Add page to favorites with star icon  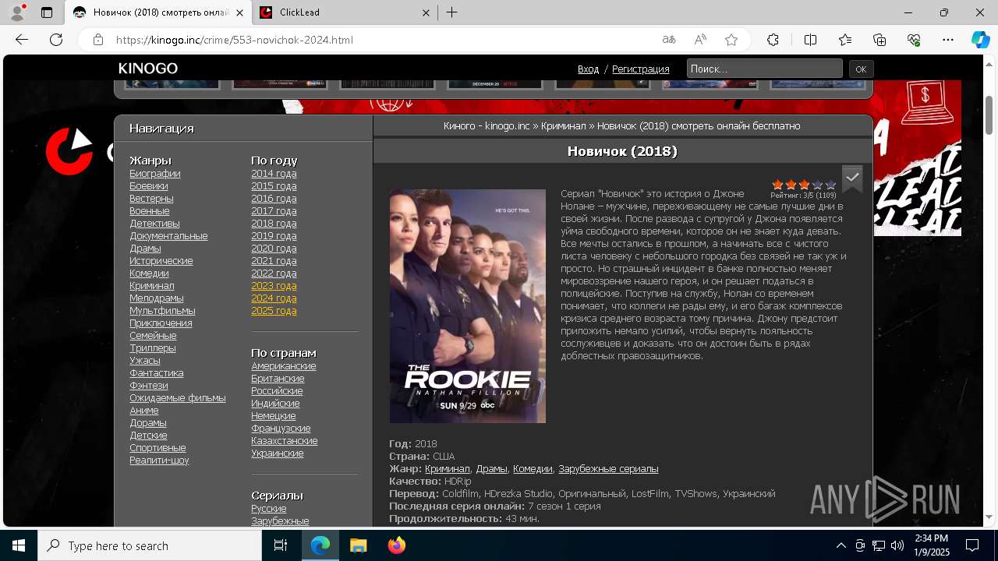(731, 40)
